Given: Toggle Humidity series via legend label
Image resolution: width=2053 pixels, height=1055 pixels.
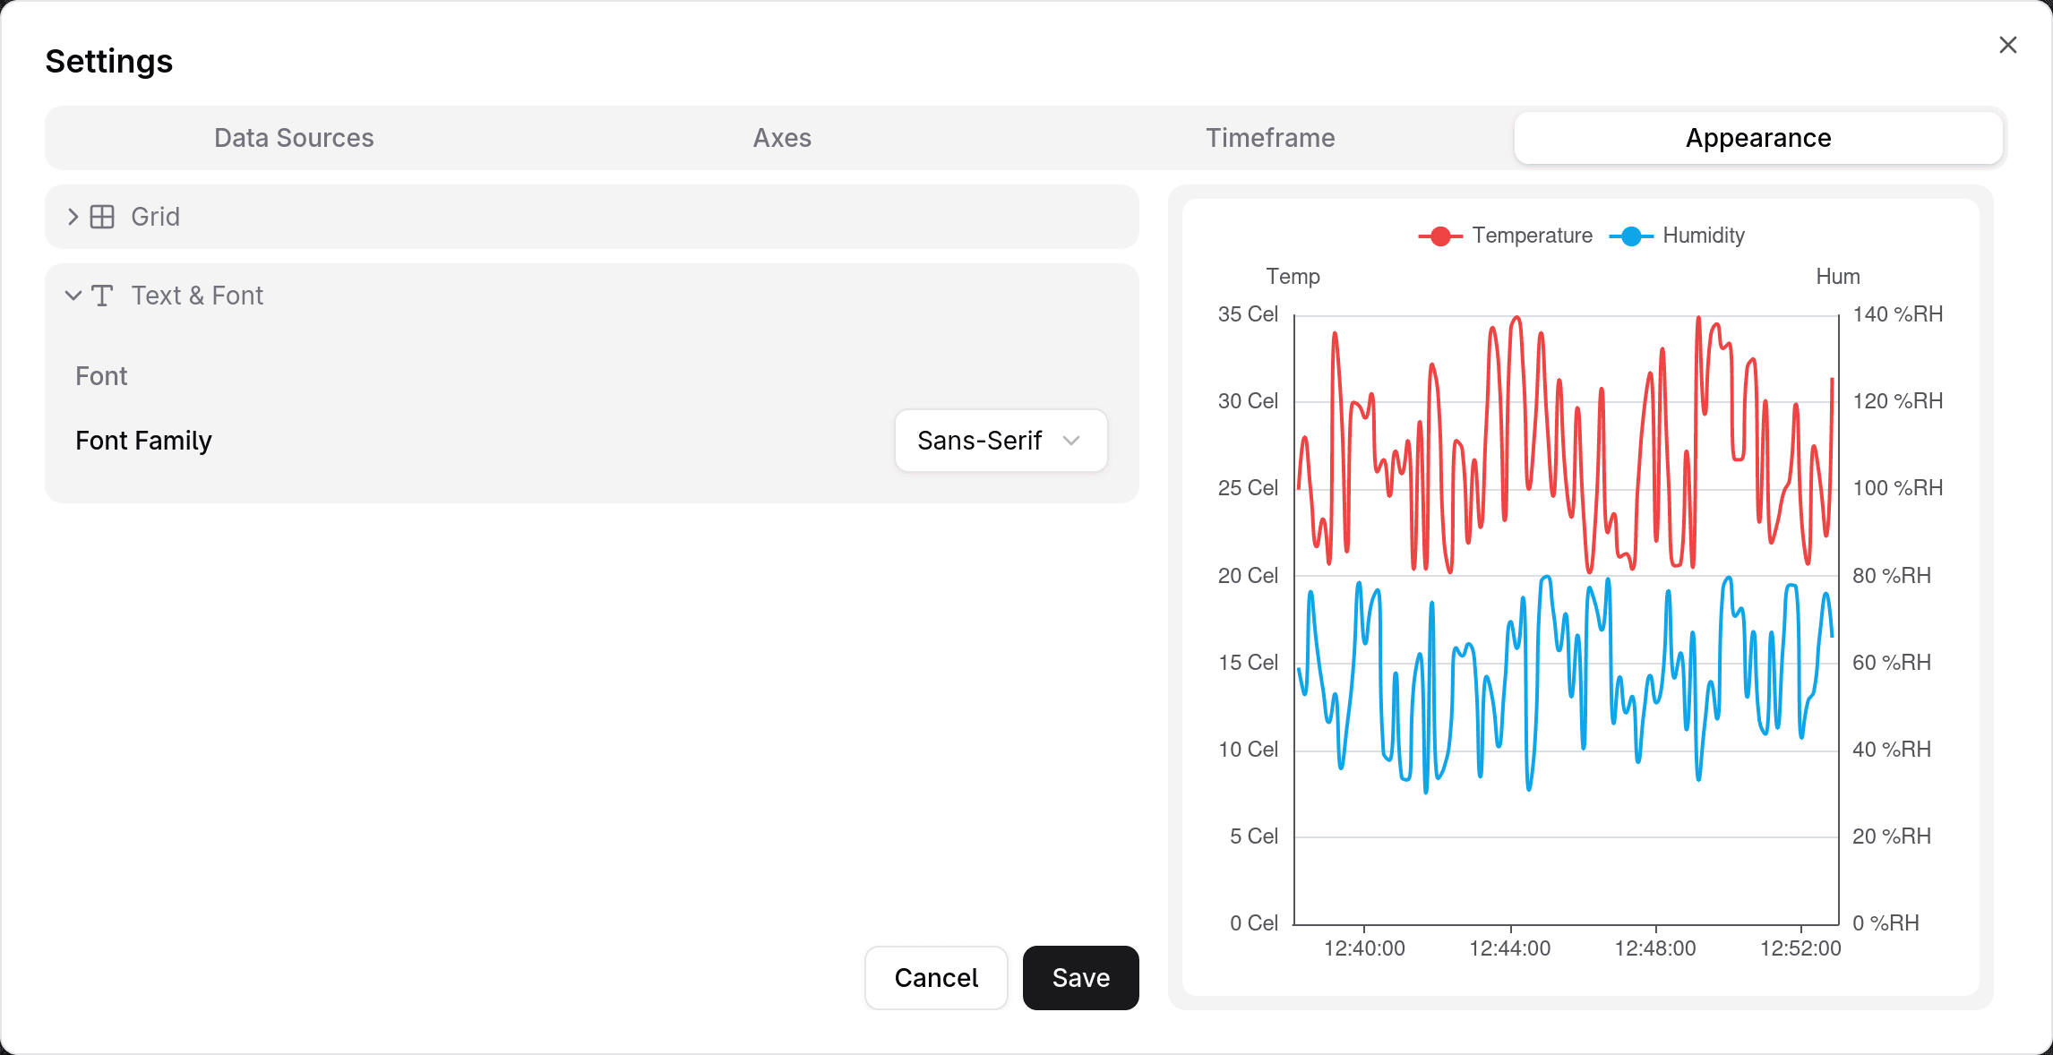Looking at the screenshot, I should (x=1703, y=236).
